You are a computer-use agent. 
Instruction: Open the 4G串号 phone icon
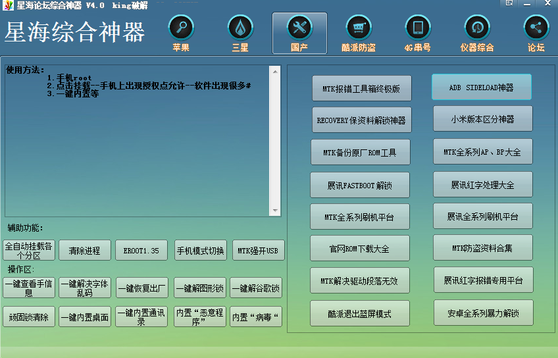pyautogui.click(x=418, y=28)
